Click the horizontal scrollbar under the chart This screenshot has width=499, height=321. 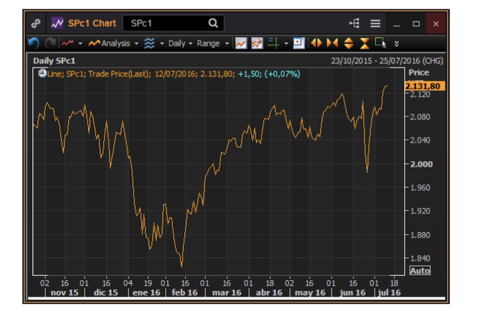[x=236, y=298]
